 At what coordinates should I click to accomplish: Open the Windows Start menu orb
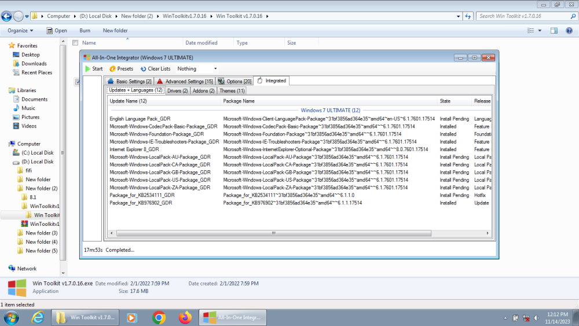click(x=11, y=317)
